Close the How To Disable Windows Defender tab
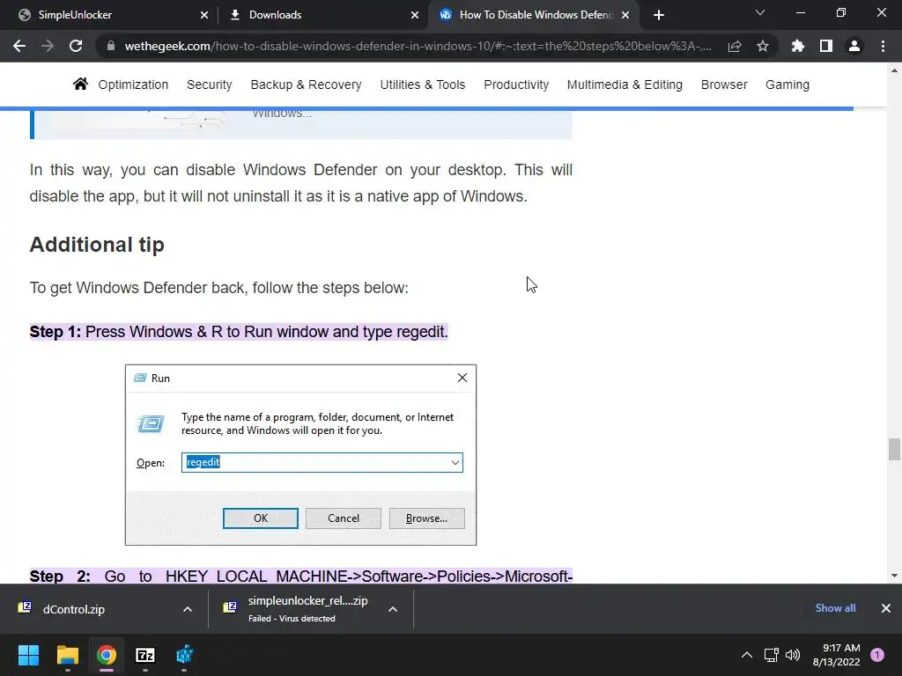This screenshot has height=676, width=902. pyautogui.click(x=625, y=15)
